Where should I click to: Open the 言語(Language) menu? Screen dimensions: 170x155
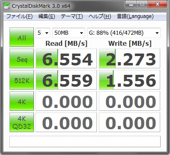point(135,16)
